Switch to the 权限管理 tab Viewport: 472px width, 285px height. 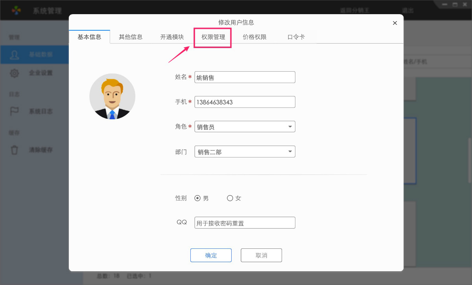(x=213, y=37)
